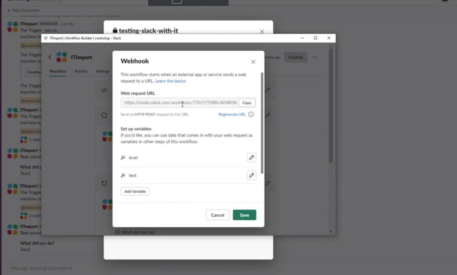457x275 pixels.
Task: Publish the ITImport workflow
Action: point(295,57)
